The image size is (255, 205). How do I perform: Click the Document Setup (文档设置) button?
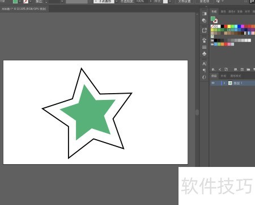(184, 2)
